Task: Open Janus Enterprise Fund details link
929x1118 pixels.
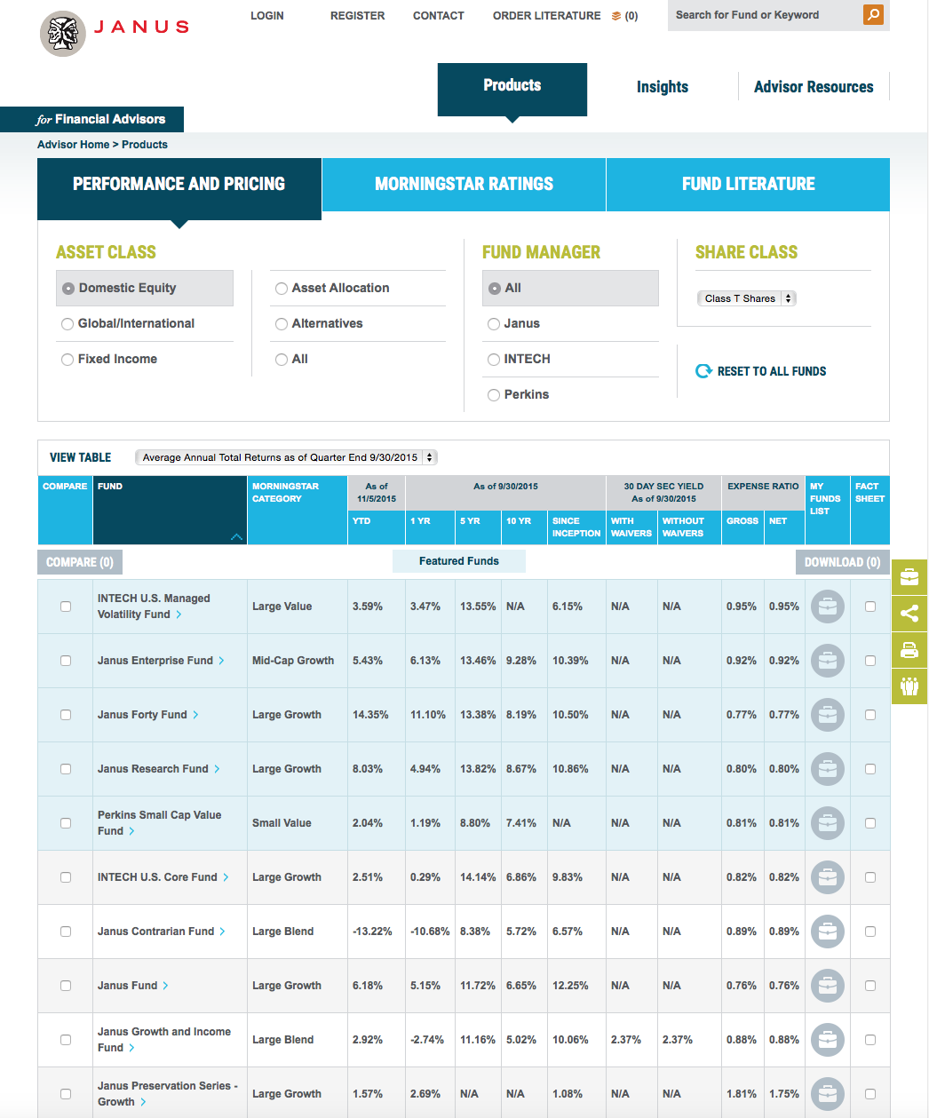Action: tap(161, 661)
